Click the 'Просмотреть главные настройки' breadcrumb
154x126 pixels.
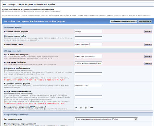pos(37,4)
